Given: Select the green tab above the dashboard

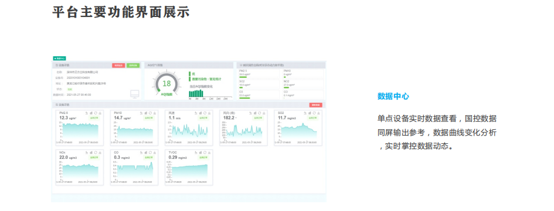Looking at the screenshot, I should click(x=59, y=58).
